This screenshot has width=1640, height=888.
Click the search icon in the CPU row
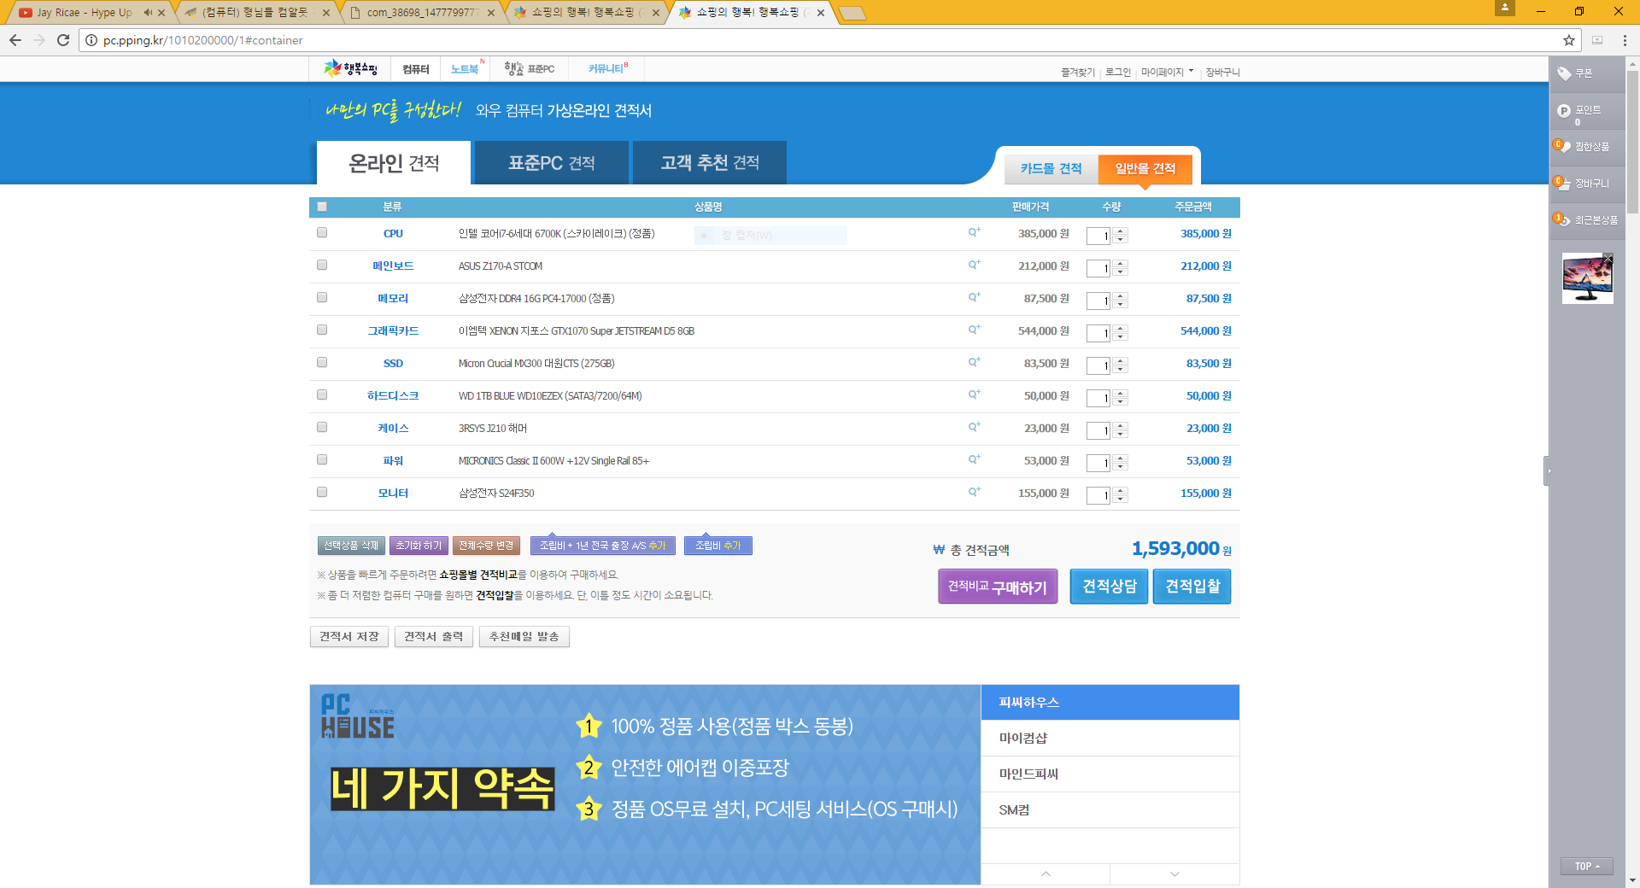974,232
